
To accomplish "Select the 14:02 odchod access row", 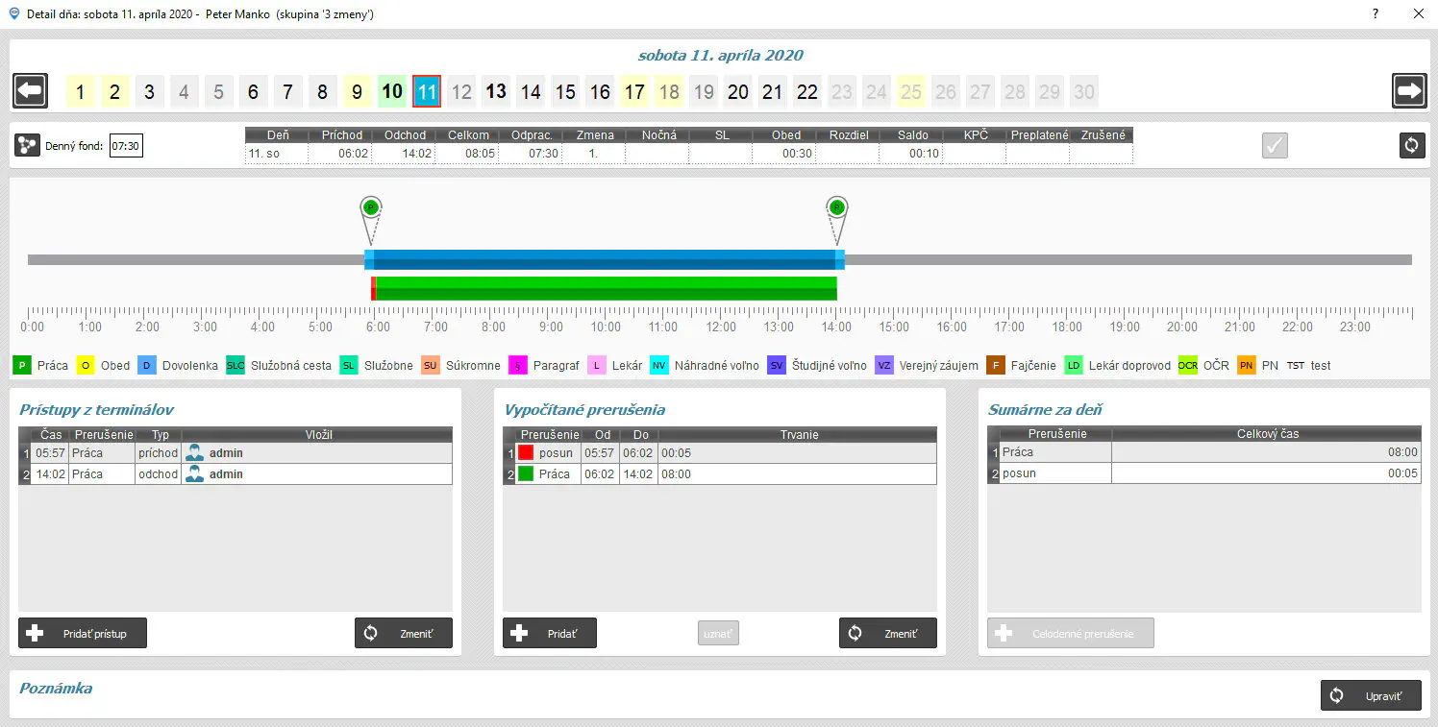I will [x=236, y=474].
